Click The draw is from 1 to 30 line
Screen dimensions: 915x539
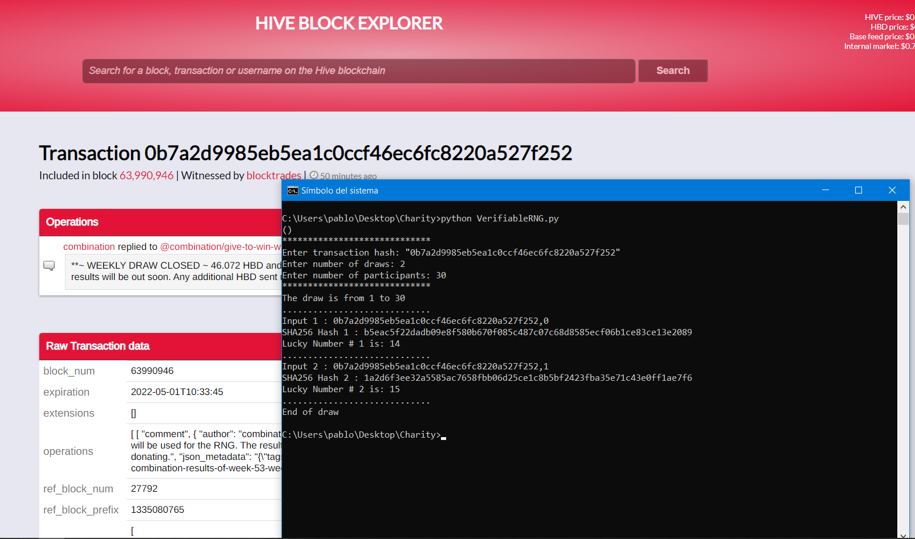click(344, 298)
